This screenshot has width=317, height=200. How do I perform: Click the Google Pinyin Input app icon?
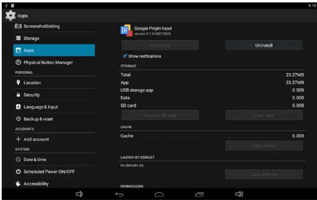[126, 30]
